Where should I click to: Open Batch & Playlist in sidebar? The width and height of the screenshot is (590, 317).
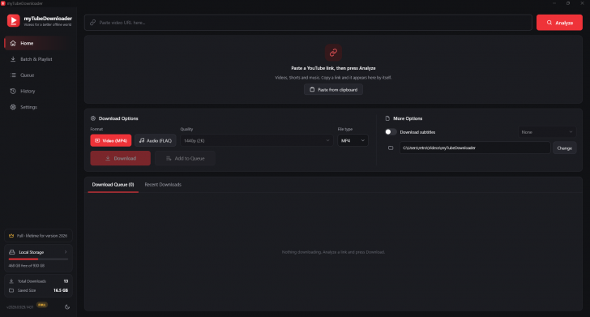(38, 59)
